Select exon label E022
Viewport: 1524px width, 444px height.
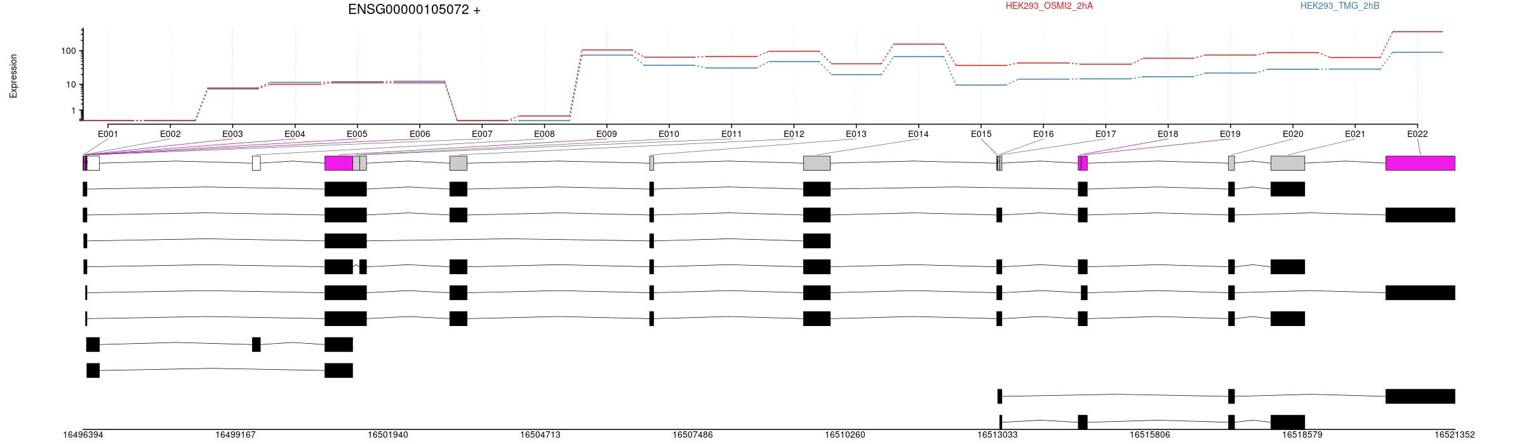click(1417, 134)
